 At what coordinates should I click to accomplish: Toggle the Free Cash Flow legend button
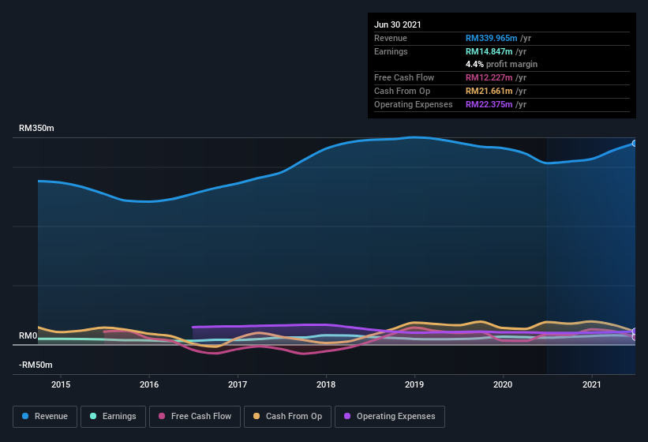(195, 417)
